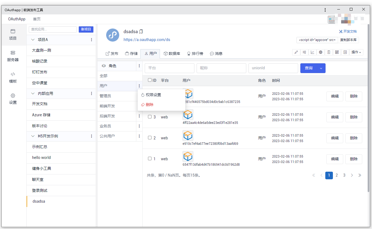Open the more menu for 内部应用 group
The image size is (372, 229).
pos(92,93)
